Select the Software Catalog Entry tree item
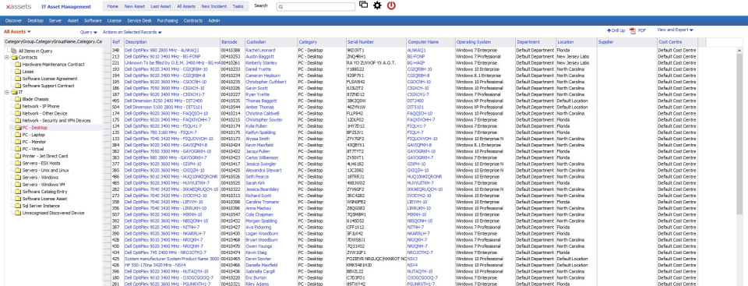 (45, 192)
